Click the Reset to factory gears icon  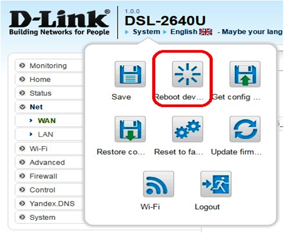[x=188, y=129]
